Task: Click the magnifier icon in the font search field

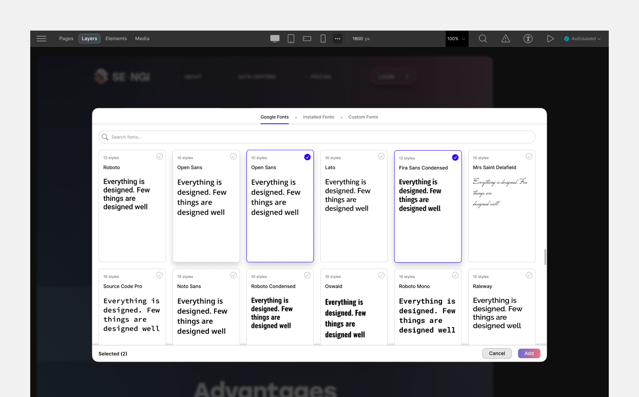Action: [x=104, y=137]
